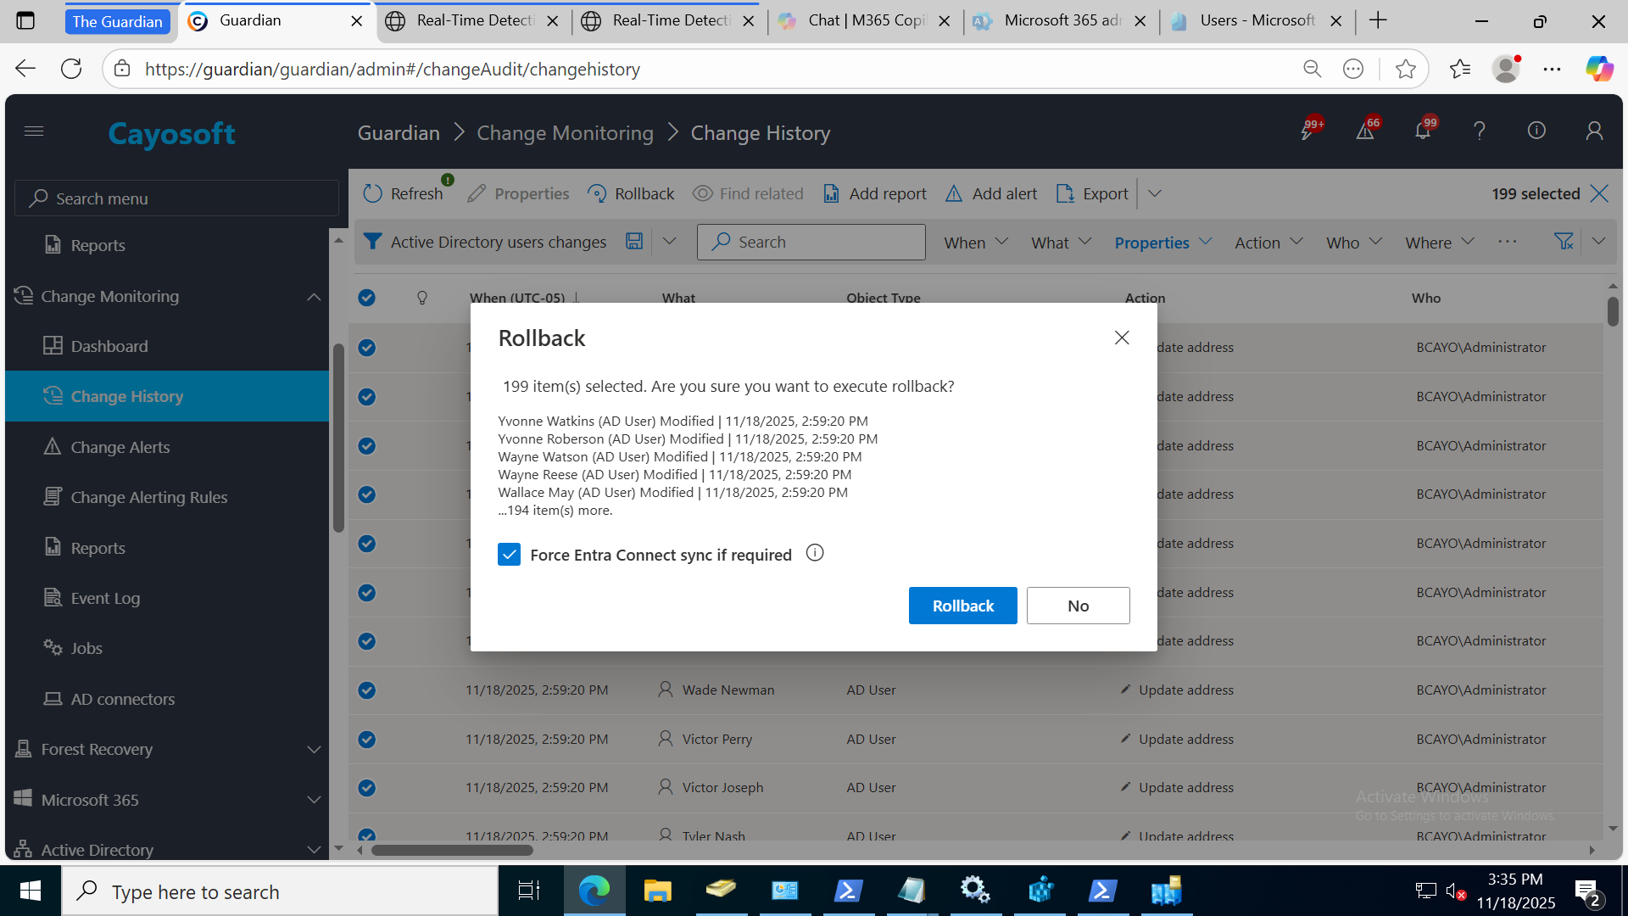Screen dimensions: 1628x916
Task: Confirm with the blue Rollback button
Action: pos(962,606)
